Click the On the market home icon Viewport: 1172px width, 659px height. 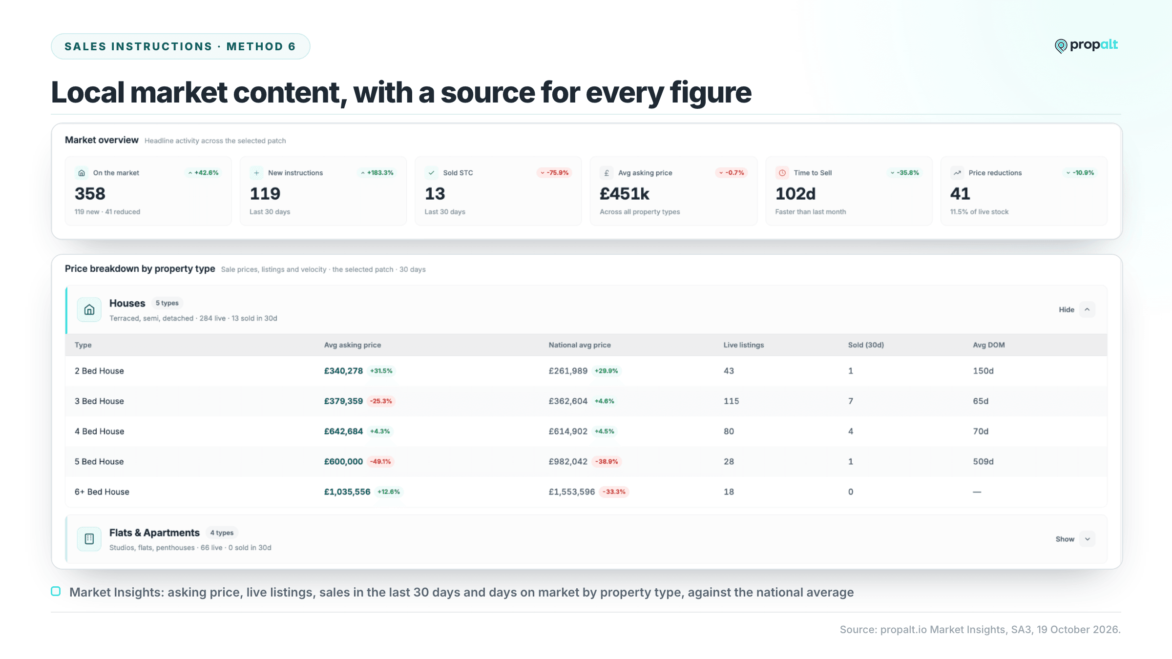pyautogui.click(x=82, y=173)
